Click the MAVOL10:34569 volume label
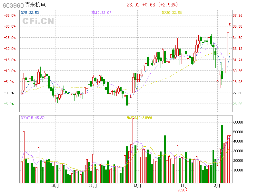The width and height of the screenshot is (258, 193). click(x=139, y=118)
